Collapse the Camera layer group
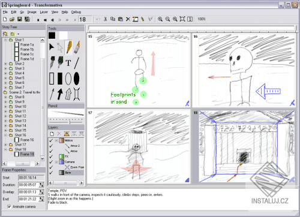Screen dimensions: 300x217 click(56, 162)
